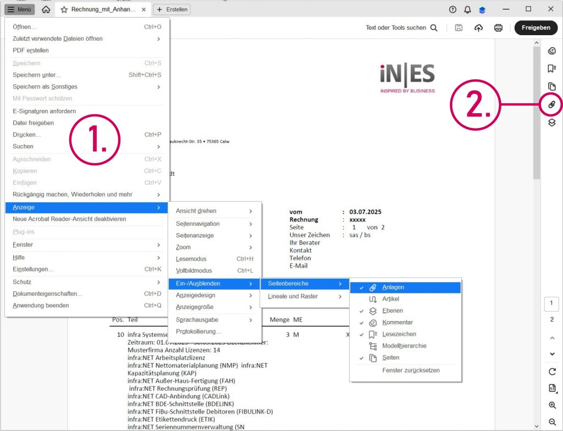The width and height of the screenshot is (563, 431).
Task: Go to the home icon tab
Action: point(46,9)
